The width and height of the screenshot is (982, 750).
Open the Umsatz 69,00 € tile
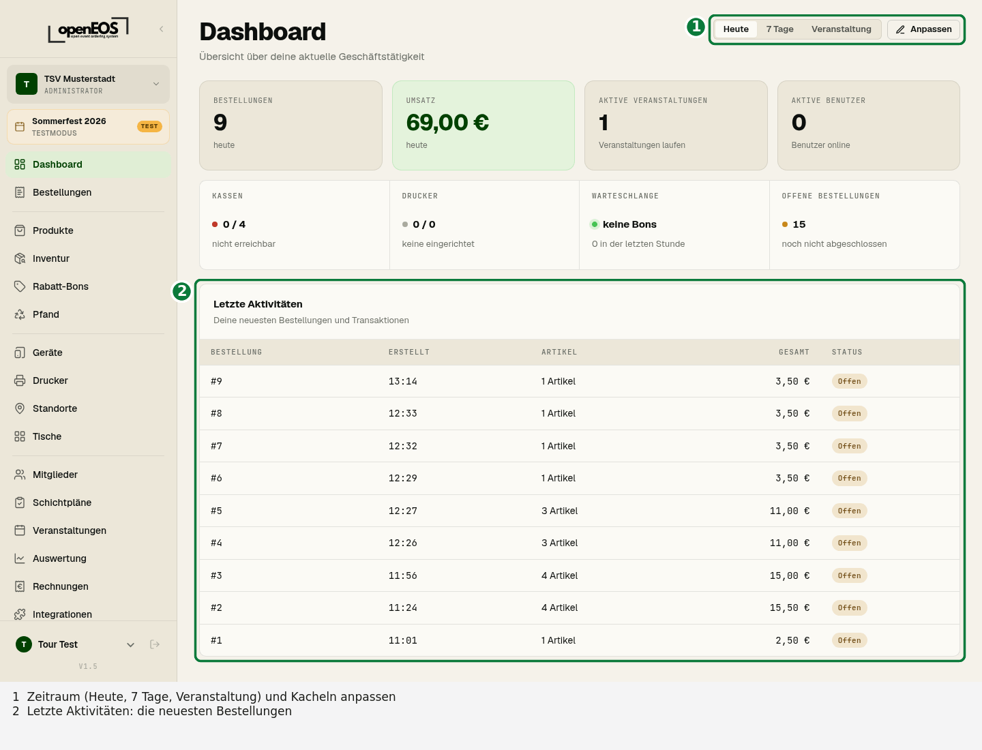click(483, 125)
